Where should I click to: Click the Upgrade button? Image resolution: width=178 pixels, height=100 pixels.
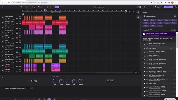pos(158,7)
